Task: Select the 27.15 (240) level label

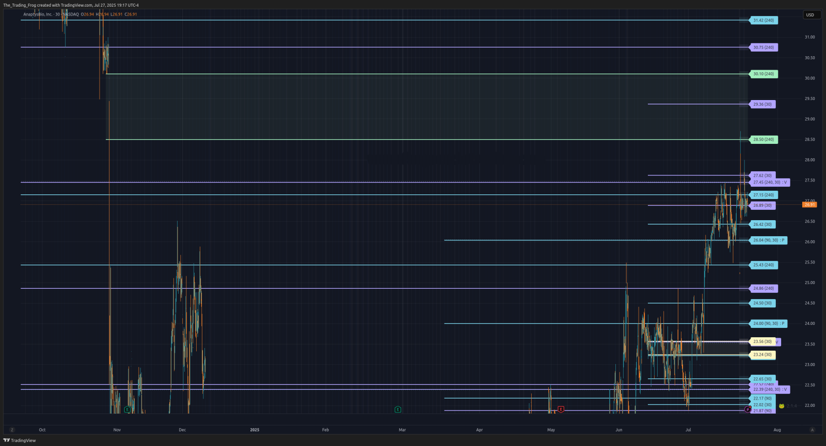Action: point(763,195)
